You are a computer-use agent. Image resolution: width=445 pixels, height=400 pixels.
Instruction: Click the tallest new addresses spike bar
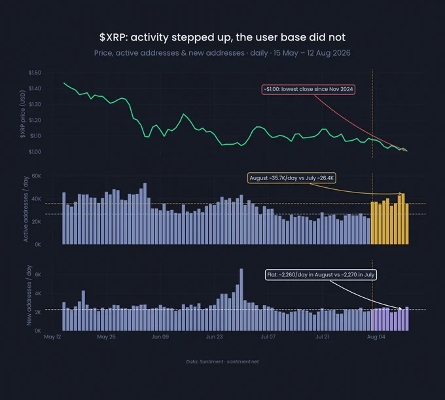pyautogui.click(x=241, y=299)
